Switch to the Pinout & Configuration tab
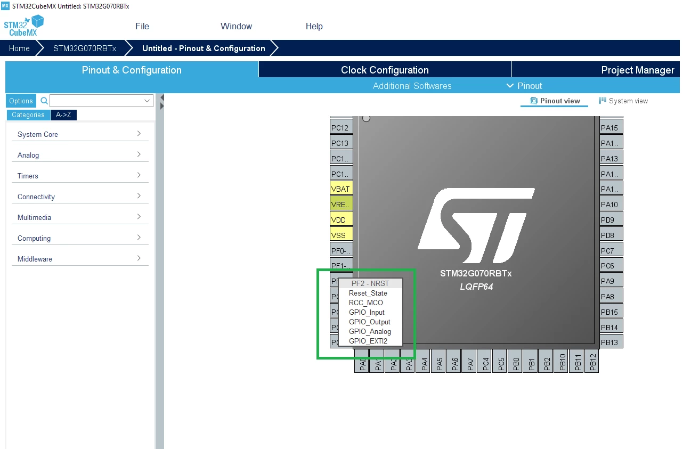691x449 pixels. 132,70
